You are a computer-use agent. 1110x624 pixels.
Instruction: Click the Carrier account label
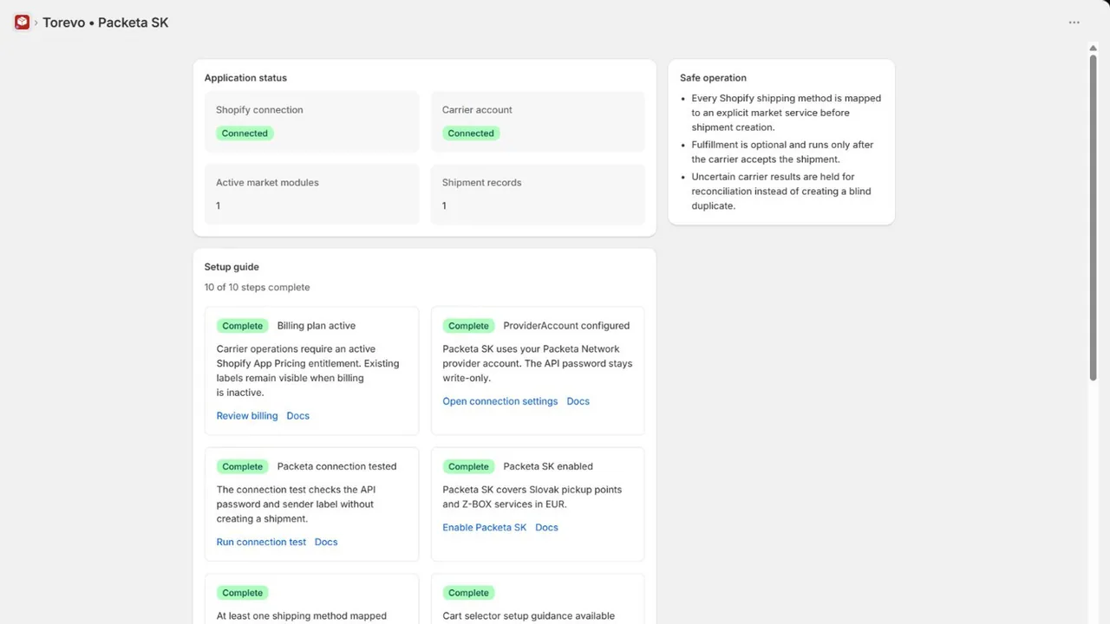point(477,110)
